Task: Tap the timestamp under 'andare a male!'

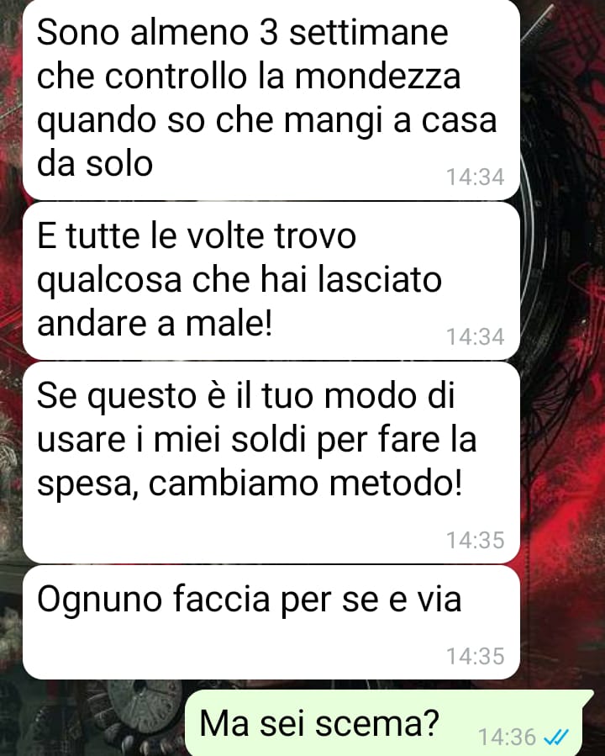Action: [475, 336]
